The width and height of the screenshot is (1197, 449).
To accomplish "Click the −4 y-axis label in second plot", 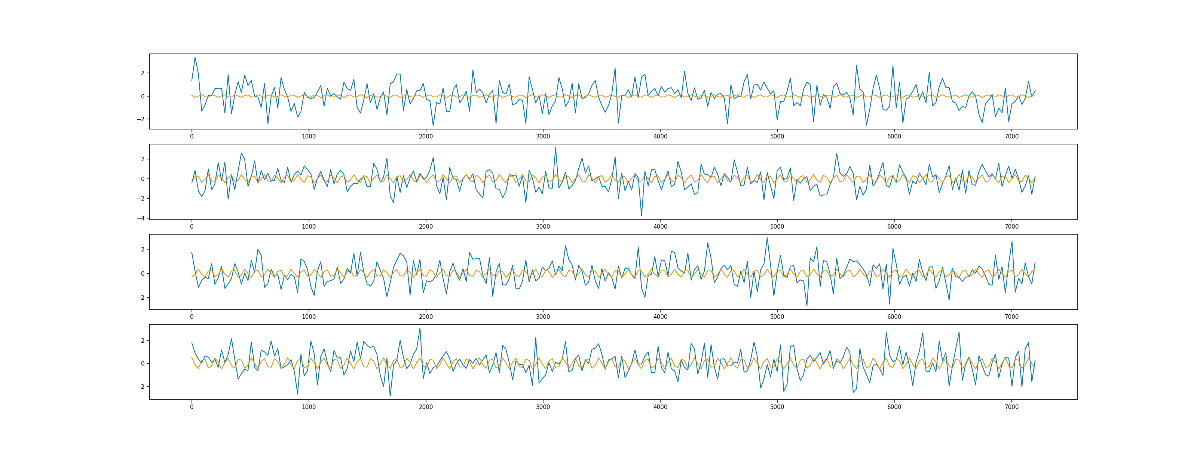I will (x=140, y=218).
